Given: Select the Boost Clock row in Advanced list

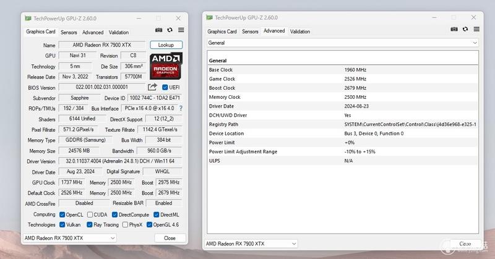Looking at the screenshot, I should (x=343, y=88).
